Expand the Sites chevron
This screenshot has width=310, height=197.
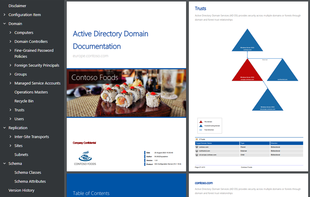(10, 145)
